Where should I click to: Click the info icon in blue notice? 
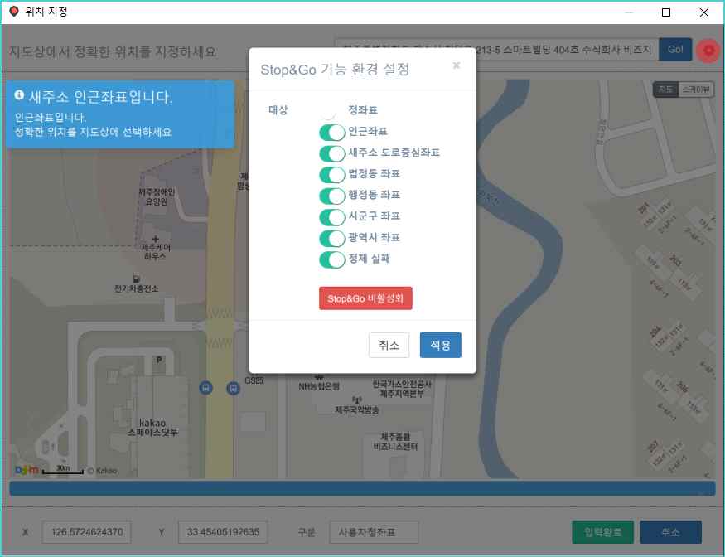click(x=19, y=94)
